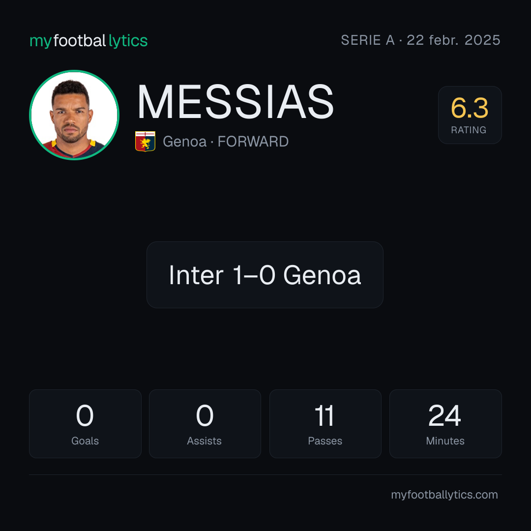Select the Assists stat tile
The width and height of the screenshot is (531, 531).
click(x=205, y=424)
